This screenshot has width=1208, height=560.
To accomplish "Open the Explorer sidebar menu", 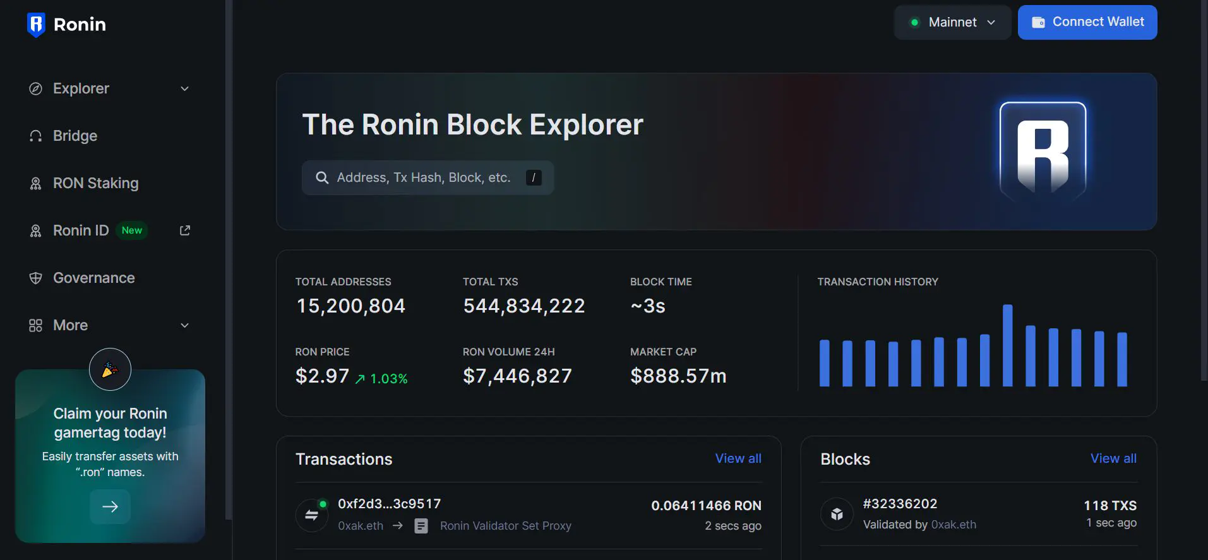I will click(x=110, y=88).
